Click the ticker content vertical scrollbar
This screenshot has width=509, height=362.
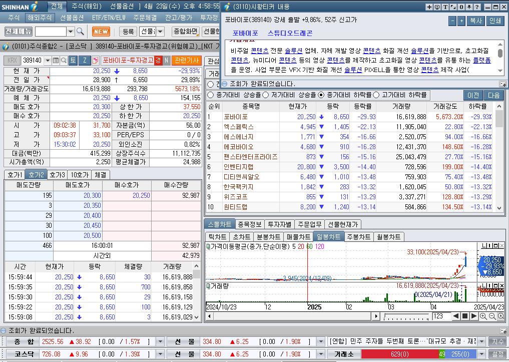click(500, 58)
